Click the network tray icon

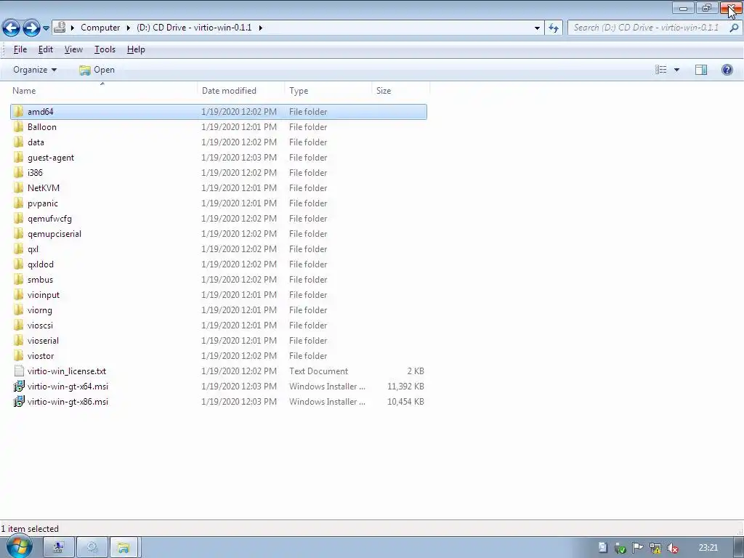[x=655, y=548]
